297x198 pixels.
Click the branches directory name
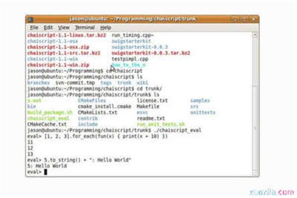click(39, 83)
